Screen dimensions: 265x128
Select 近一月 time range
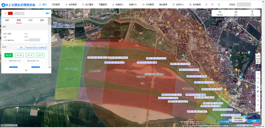point(30,55)
